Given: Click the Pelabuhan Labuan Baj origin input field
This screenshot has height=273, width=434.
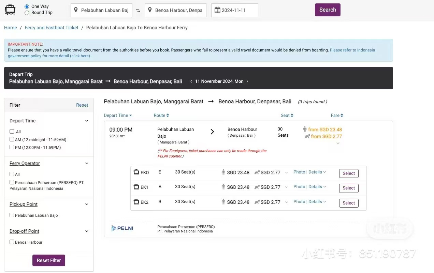Looking at the screenshot, I should 101,10.
